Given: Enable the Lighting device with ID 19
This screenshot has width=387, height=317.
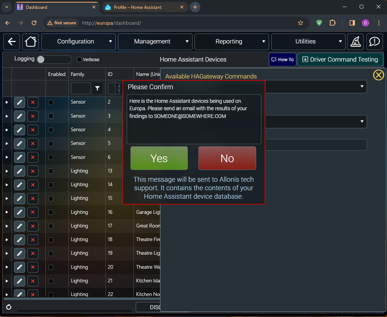Looking at the screenshot, I should (x=51, y=253).
